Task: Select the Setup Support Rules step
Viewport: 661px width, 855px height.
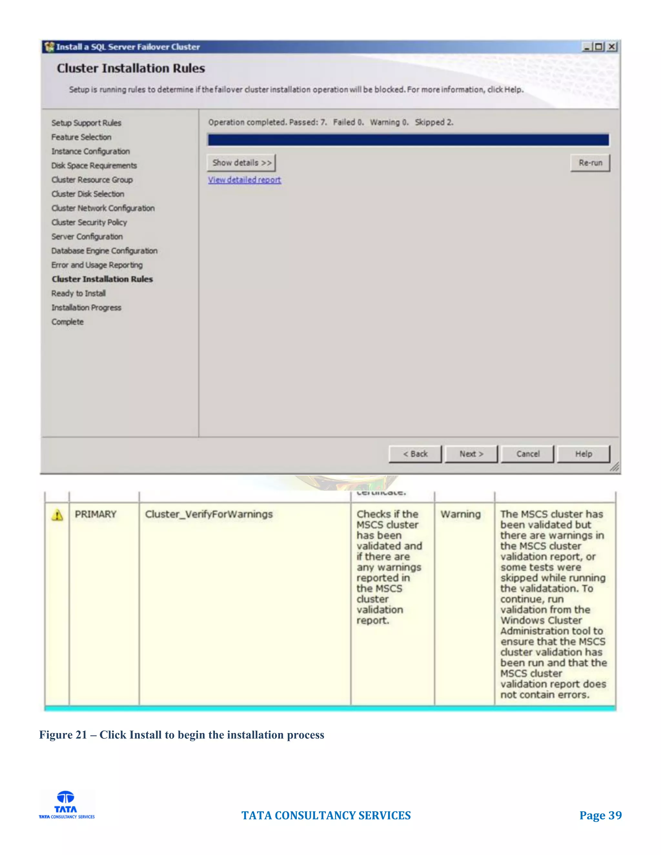Action: [86, 123]
